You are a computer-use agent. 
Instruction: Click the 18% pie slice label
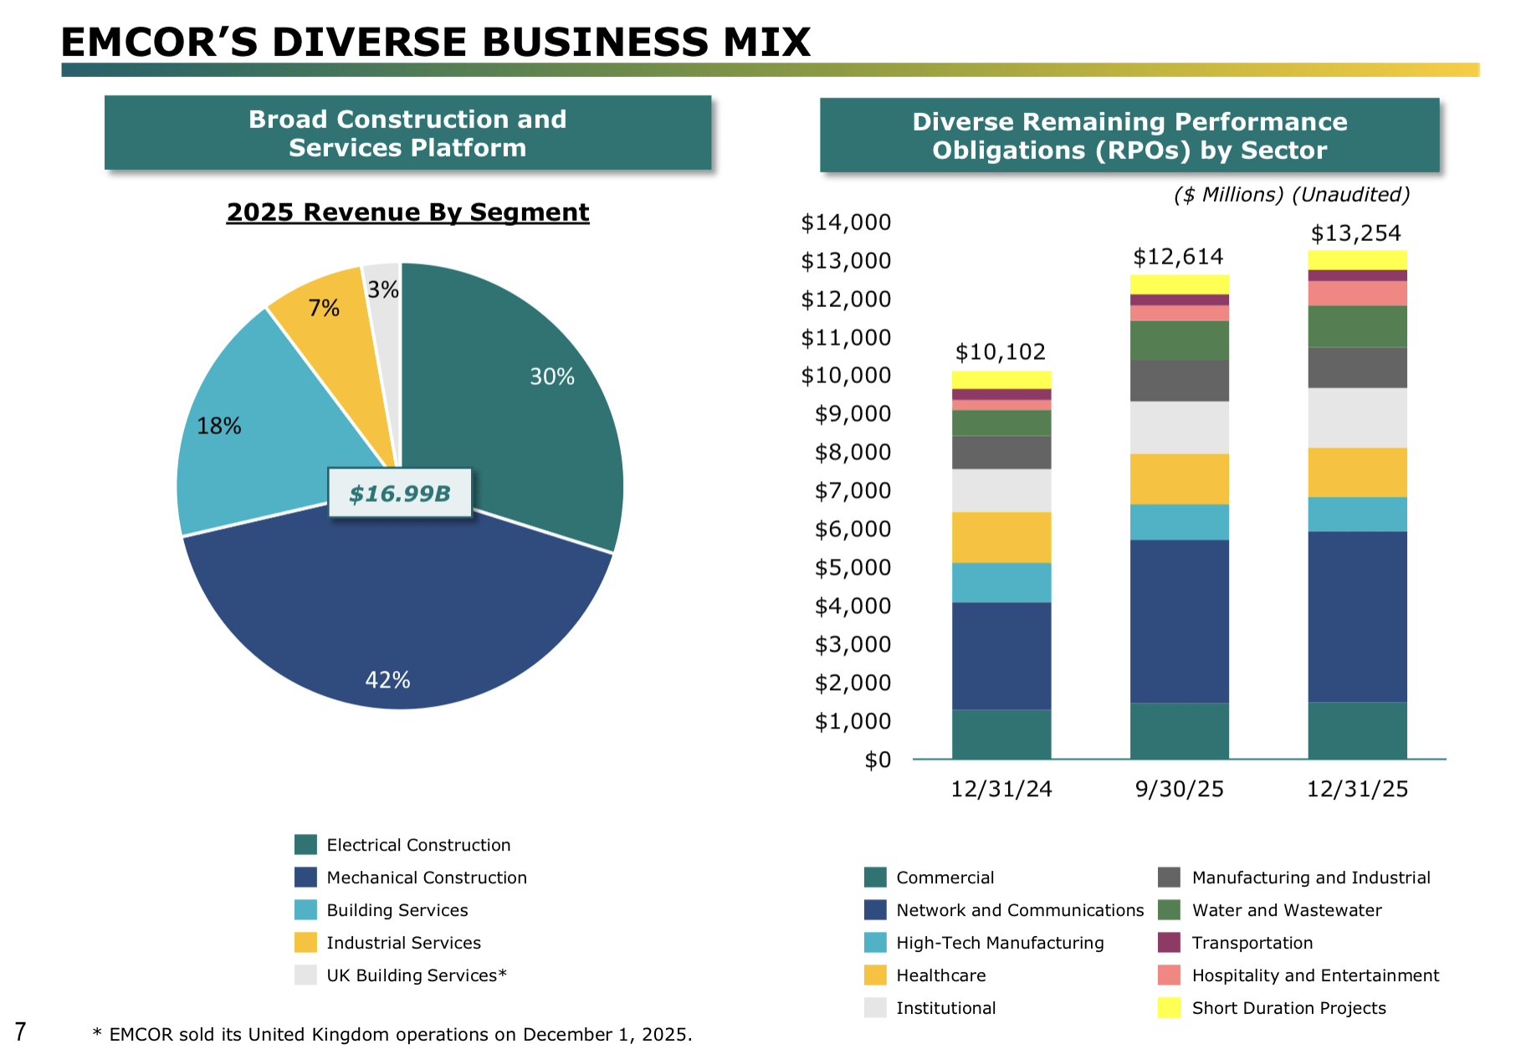coord(219,426)
